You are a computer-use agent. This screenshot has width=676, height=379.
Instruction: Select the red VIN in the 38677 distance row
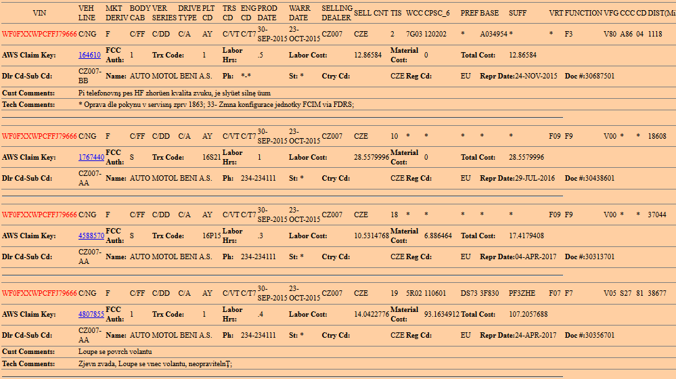point(39,294)
